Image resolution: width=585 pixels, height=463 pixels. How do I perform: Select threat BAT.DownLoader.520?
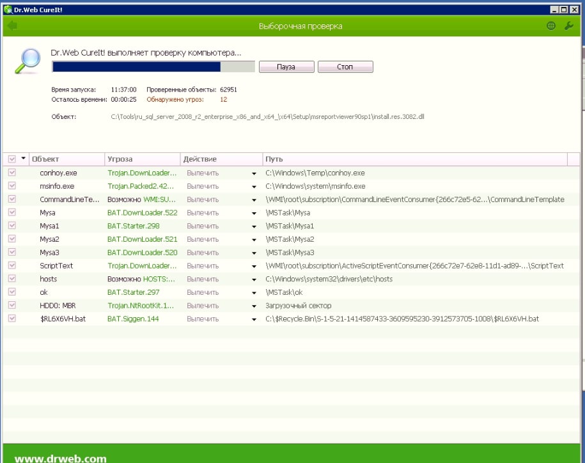click(142, 253)
